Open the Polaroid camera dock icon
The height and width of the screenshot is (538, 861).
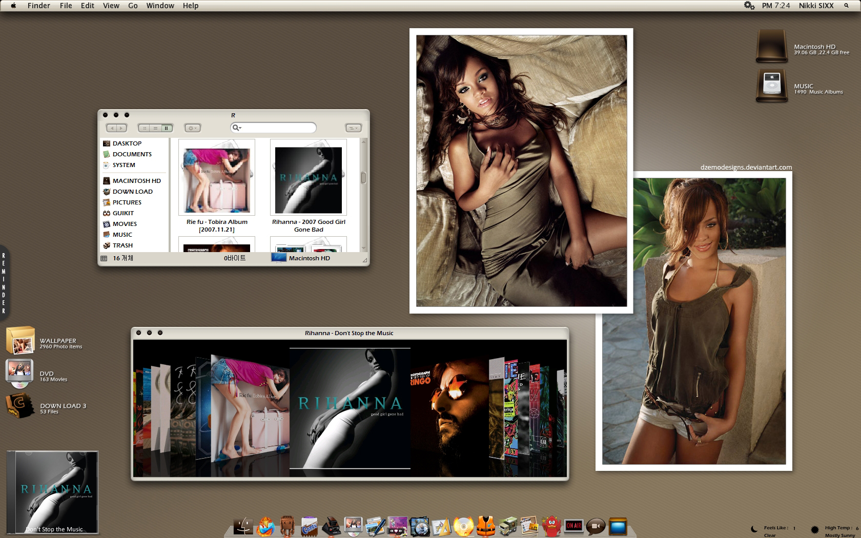[x=332, y=526]
